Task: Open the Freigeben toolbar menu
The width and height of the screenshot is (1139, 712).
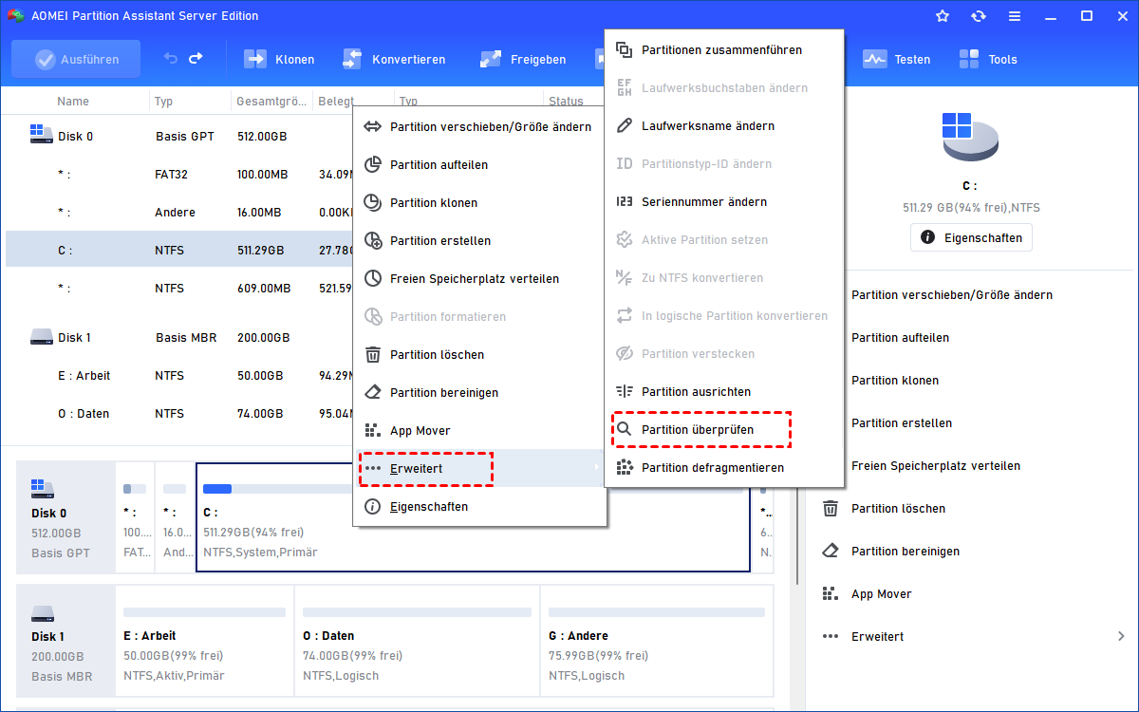Action: [522, 59]
